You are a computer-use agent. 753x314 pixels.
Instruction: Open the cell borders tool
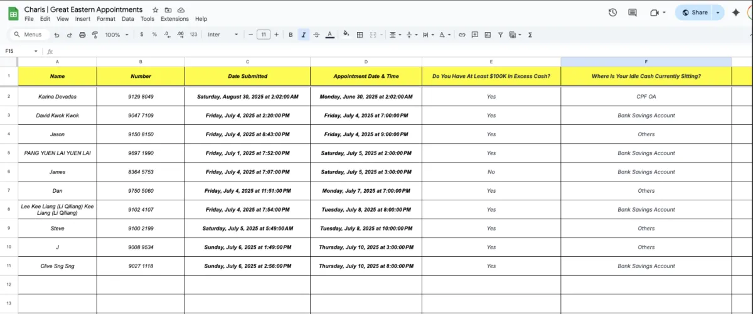[x=360, y=35]
